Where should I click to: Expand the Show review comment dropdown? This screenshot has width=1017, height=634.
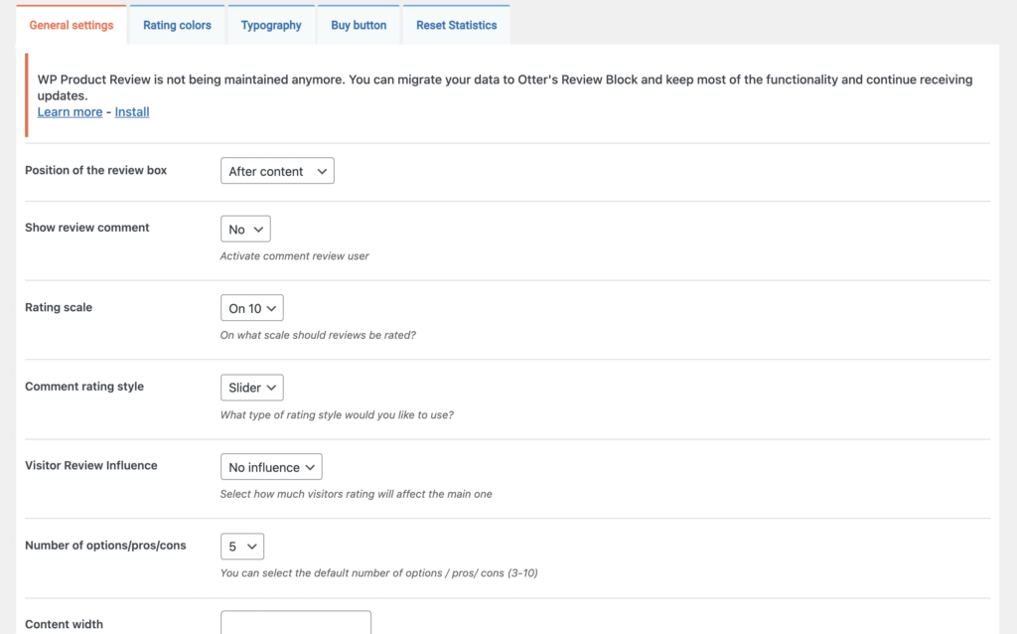coord(245,229)
